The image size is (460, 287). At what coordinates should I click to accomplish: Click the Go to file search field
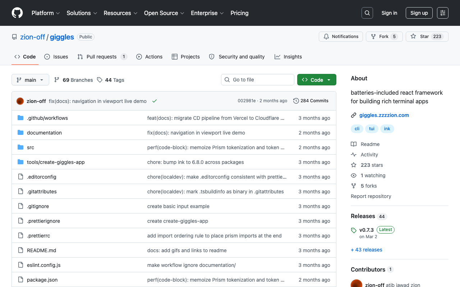pyautogui.click(x=258, y=80)
